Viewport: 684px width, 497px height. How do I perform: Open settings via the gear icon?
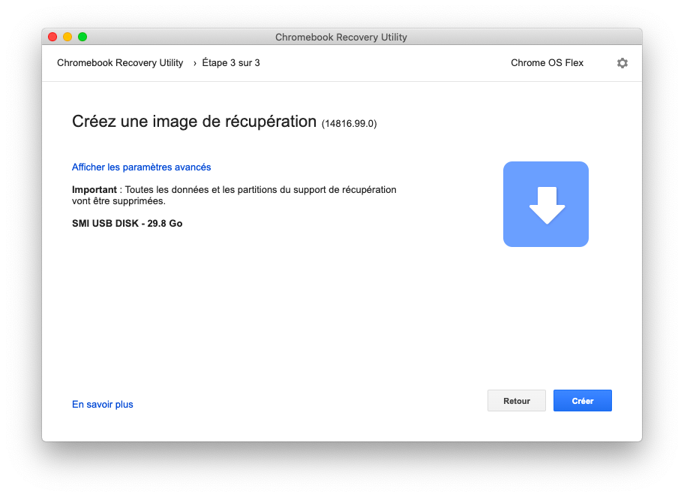click(622, 63)
